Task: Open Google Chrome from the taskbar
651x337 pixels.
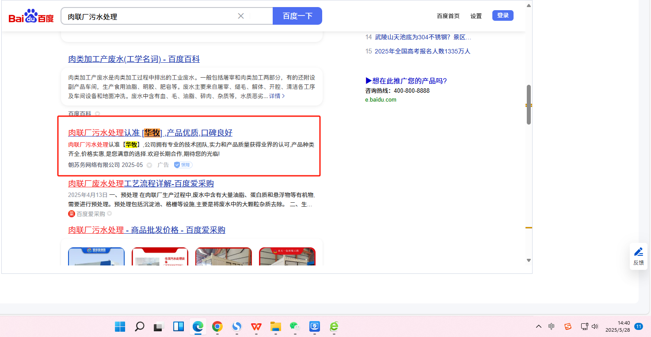Action: coord(217,326)
